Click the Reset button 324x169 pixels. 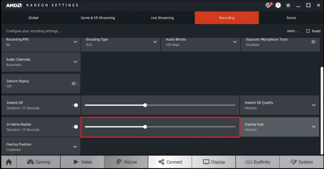[x=313, y=31]
